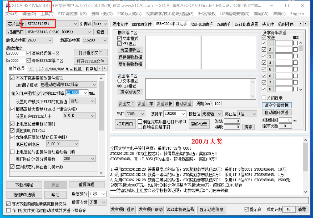
Task: Click the send buffer text area
Action: pyautogui.click(x=198, y=89)
